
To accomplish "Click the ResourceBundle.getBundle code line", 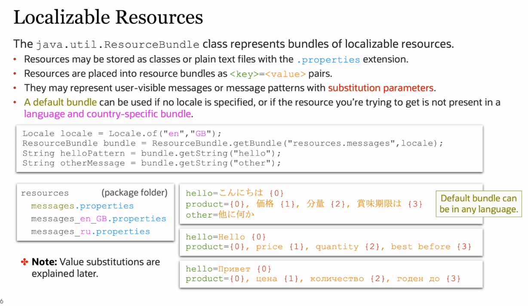I will click(233, 143).
